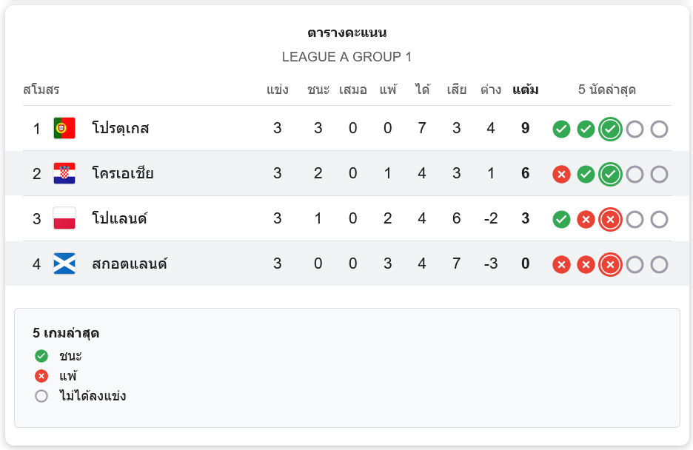Click Scotland's second red loss icon

586,265
